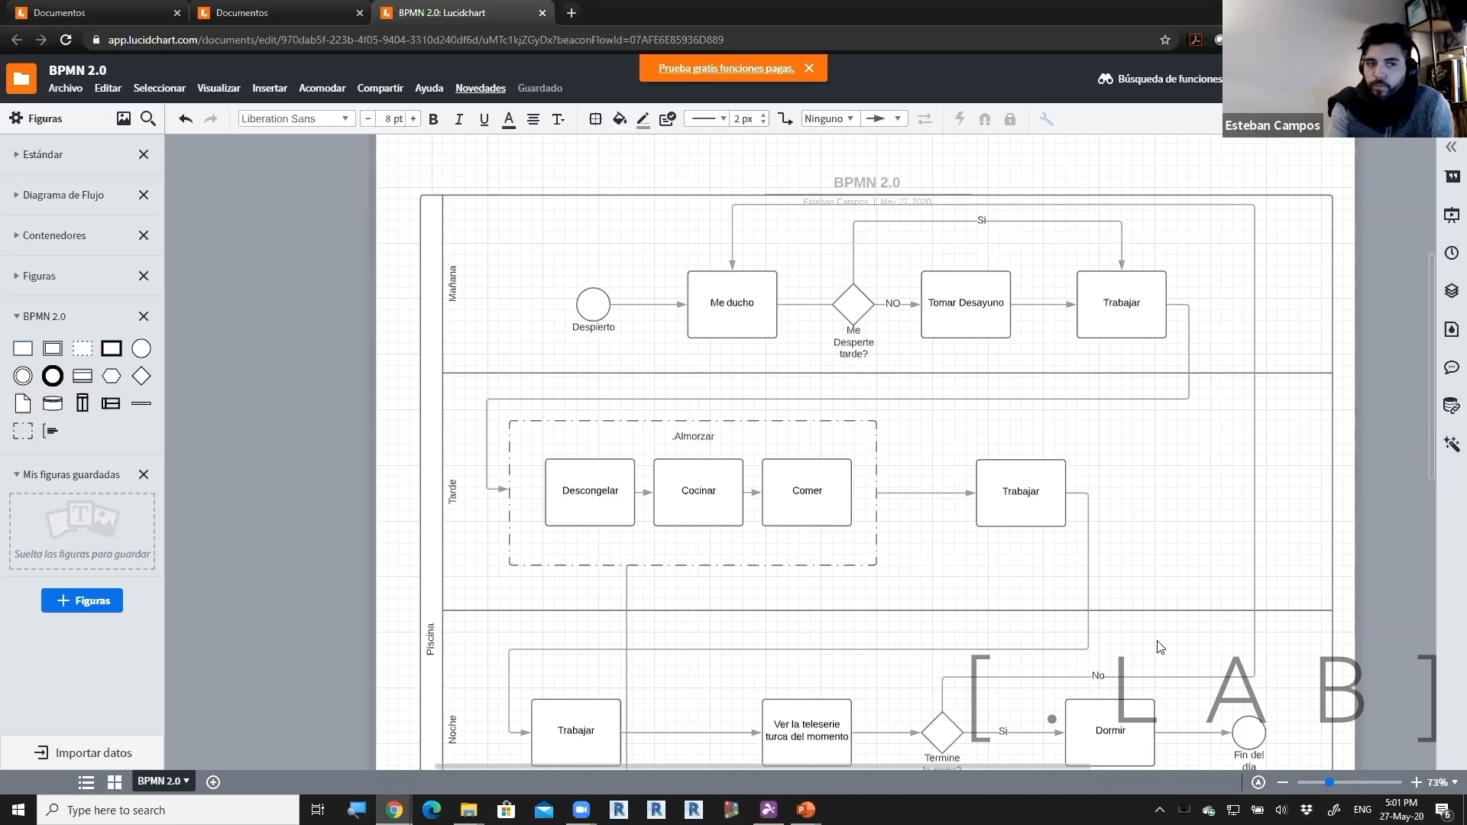1467x825 pixels.
Task: Open the comments panel icon
Action: point(1452,367)
